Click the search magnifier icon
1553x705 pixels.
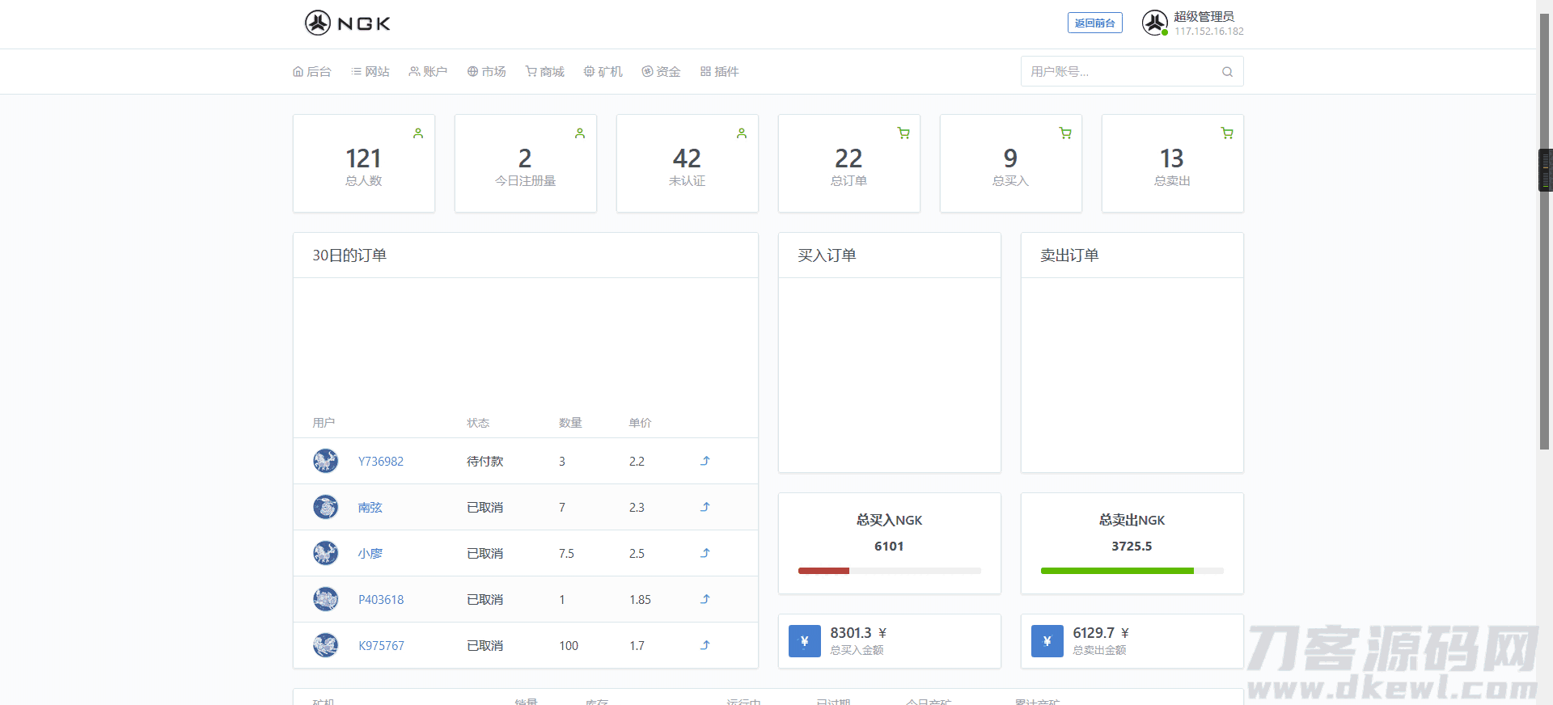1227,72
